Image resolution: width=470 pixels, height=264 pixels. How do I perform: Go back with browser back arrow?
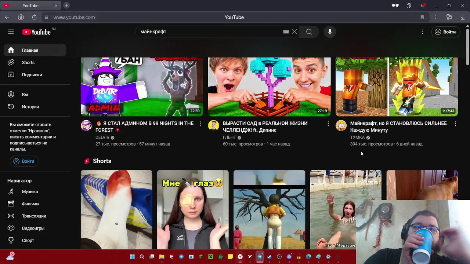(x=7, y=17)
